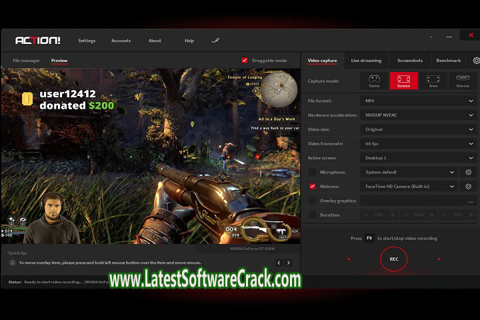Open Hardware acceleration NVIDIA NVENC dropdown
This screenshot has height=320, width=480.
pos(418,115)
